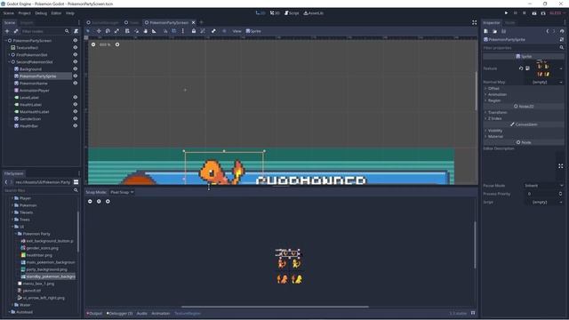Open the skeleton bone options icon

[213, 31]
